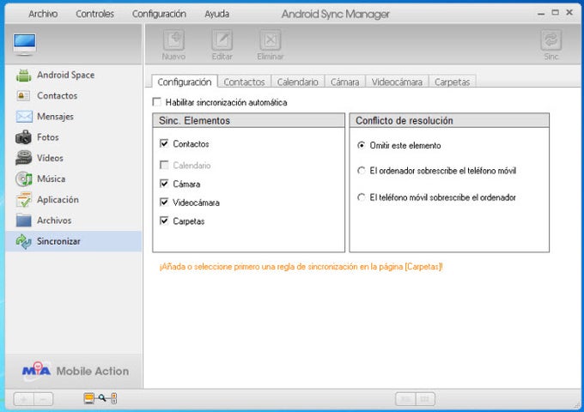Viewport: 584px width, 412px height.
Task: Open the Archivo menu
Action: point(43,14)
